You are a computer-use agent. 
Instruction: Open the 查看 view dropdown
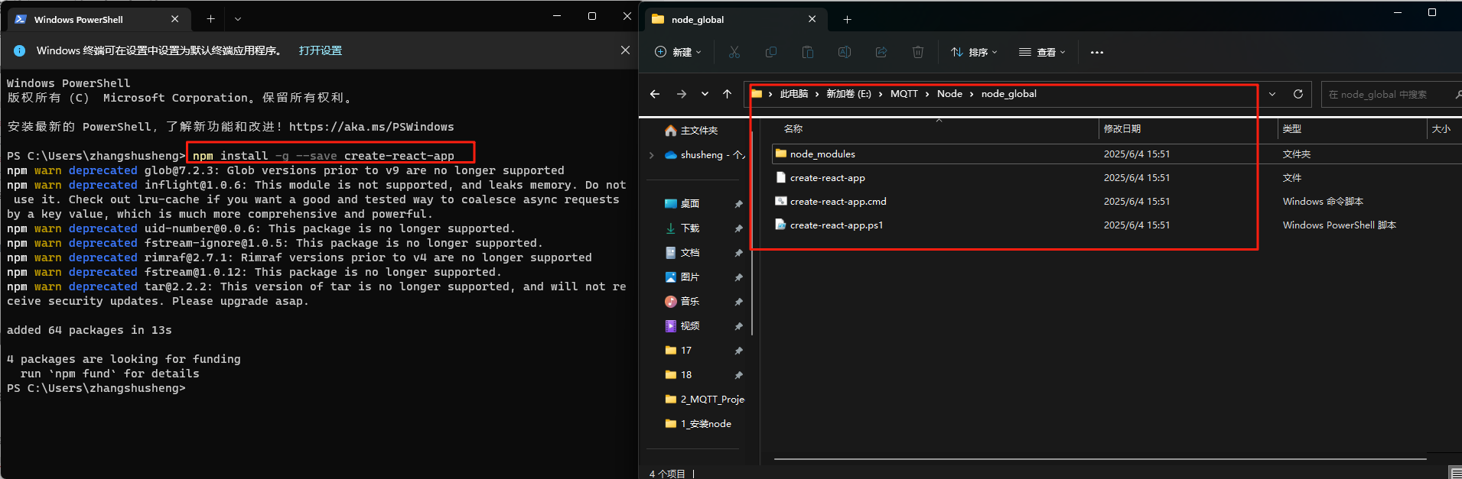pyautogui.click(x=1042, y=52)
